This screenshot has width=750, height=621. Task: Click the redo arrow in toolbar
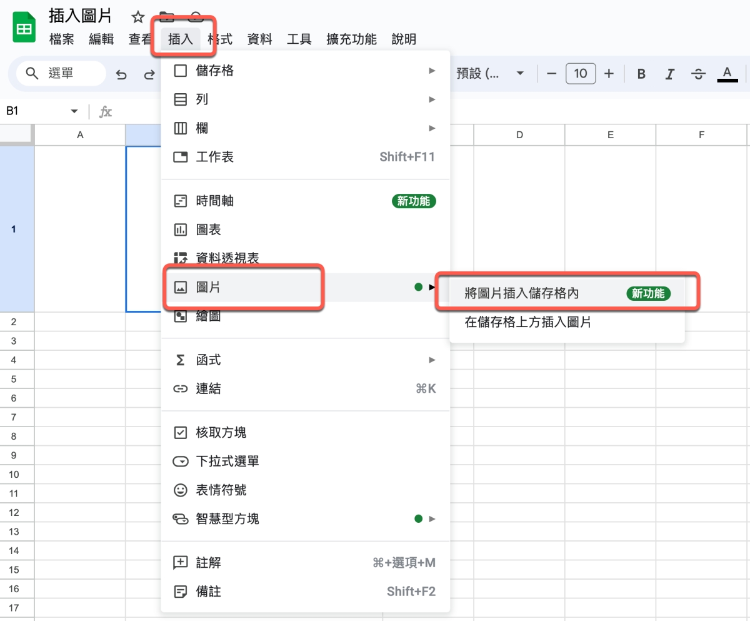click(x=149, y=74)
